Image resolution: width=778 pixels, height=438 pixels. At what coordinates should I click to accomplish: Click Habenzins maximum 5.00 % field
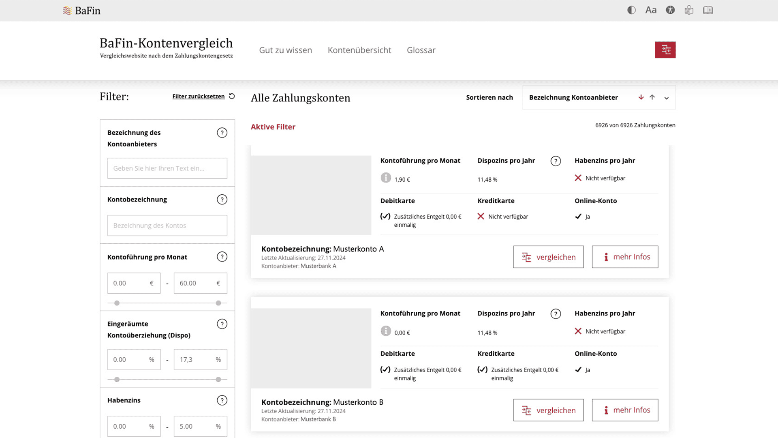pyautogui.click(x=201, y=426)
